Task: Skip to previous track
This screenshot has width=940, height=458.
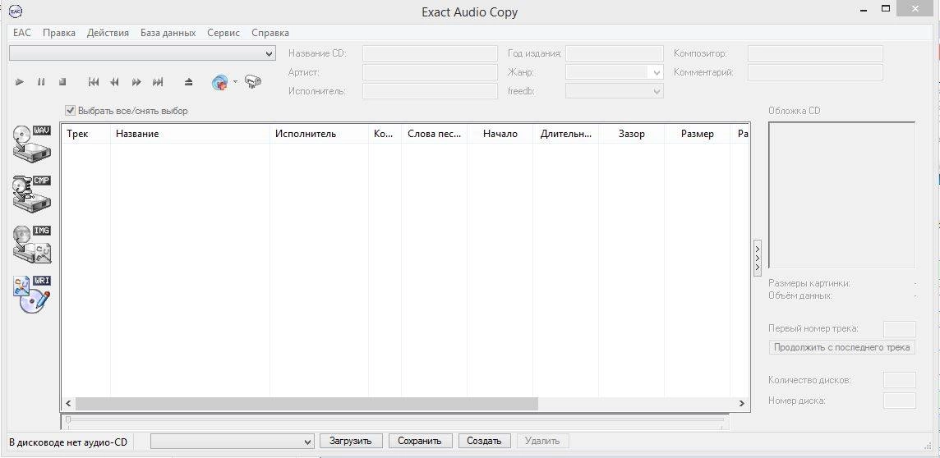Action: pos(94,82)
